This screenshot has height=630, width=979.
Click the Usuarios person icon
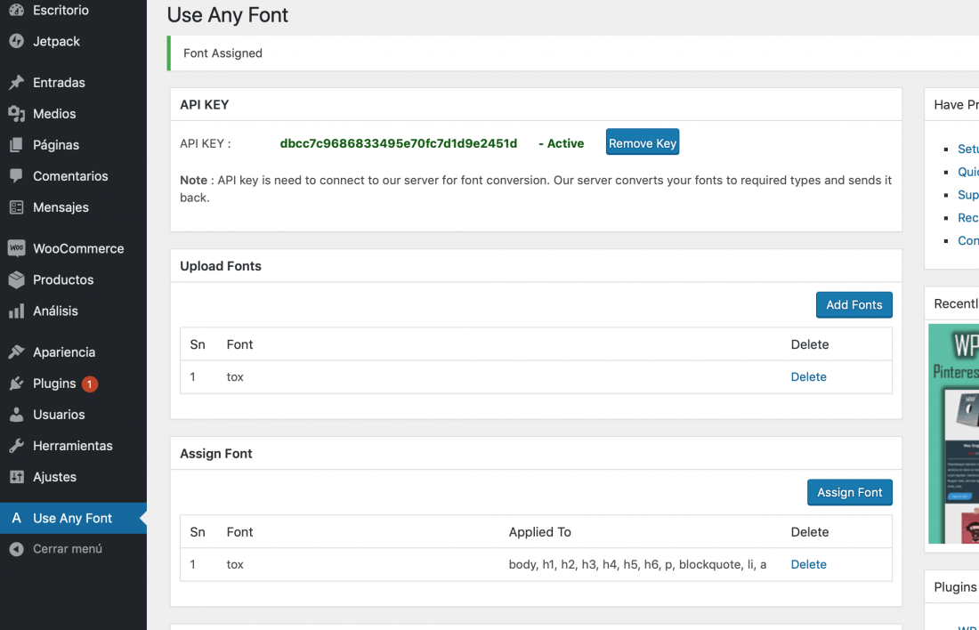click(x=17, y=415)
